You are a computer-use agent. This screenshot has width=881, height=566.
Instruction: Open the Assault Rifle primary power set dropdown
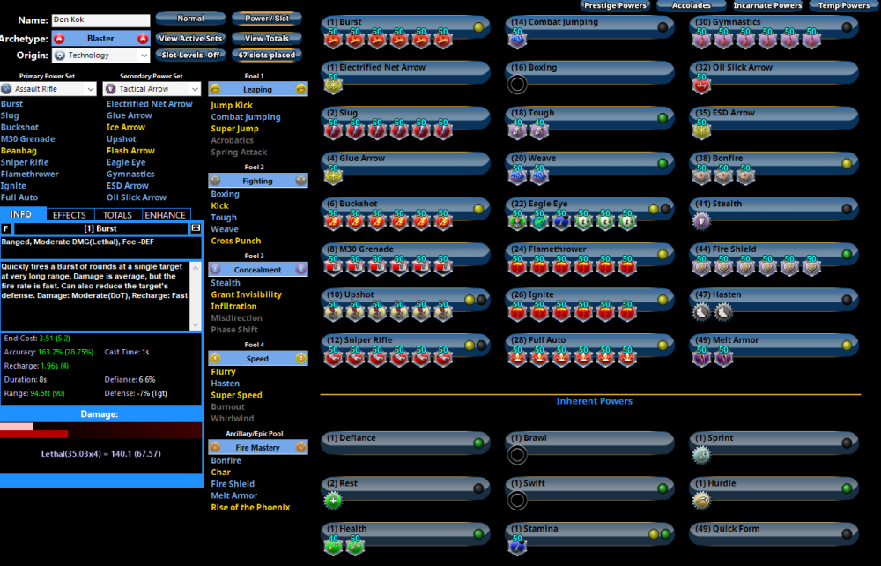[x=49, y=89]
